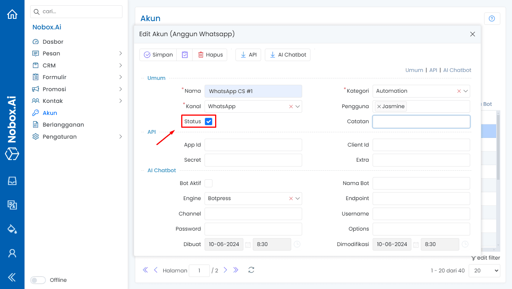The height and width of the screenshot is (289, 512).
Task: Collapse sidebar with double-chevron icon
Action: [x=12, y=277]
